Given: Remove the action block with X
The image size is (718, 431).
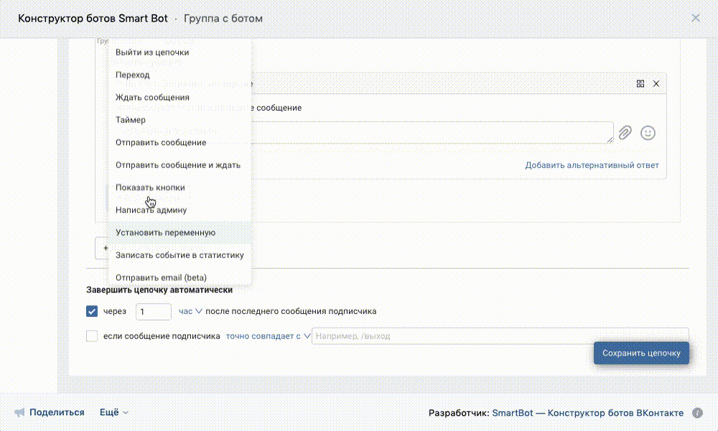Looking at the screenshot, I should tap(656, 84).
